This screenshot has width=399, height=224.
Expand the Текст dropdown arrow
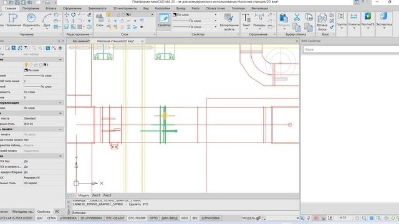246,29
